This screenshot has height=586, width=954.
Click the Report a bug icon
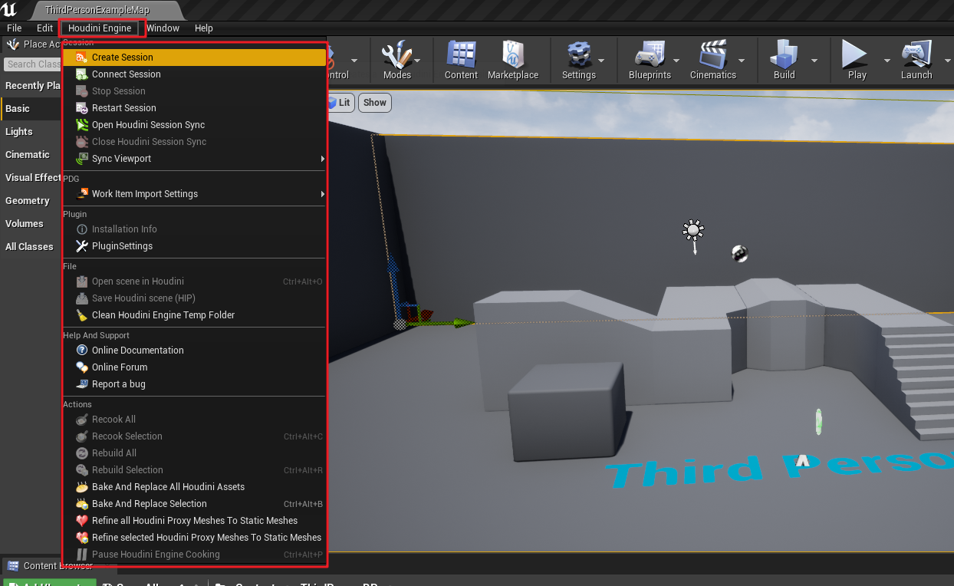click(x=81, y=384)
